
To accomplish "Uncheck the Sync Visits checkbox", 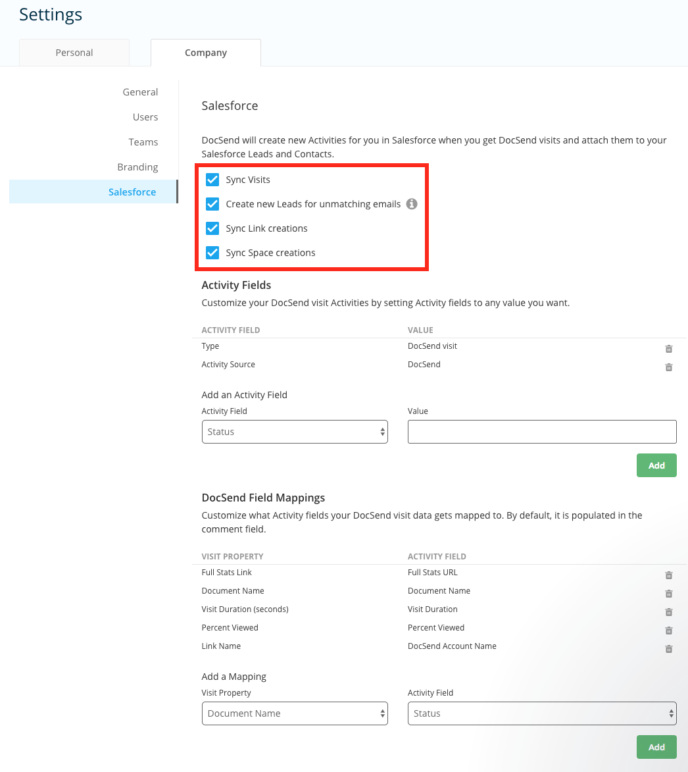I will [x=212, y=180].
